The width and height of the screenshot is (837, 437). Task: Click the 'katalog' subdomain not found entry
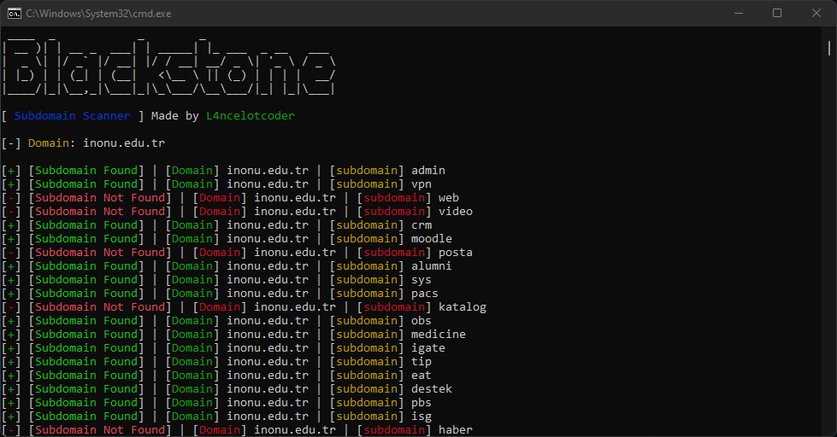[x=463, y=307]
